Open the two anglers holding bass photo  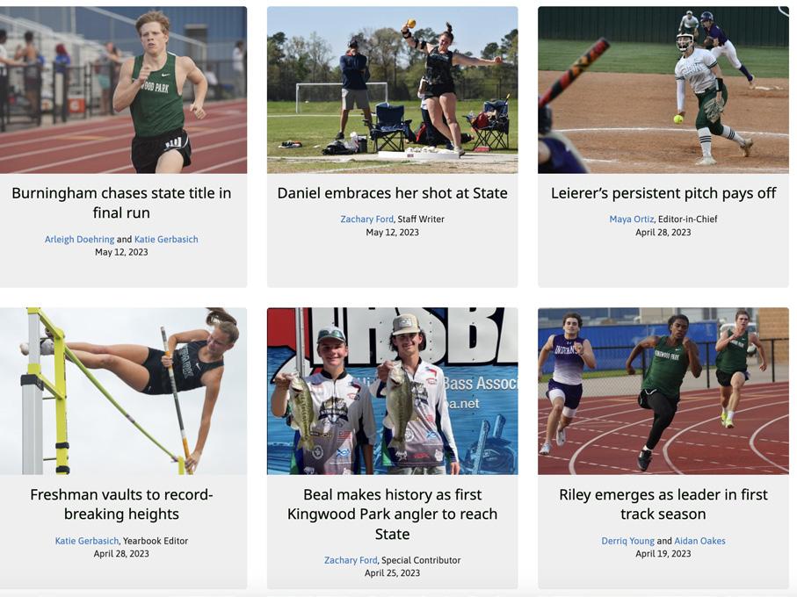[393, 391]
